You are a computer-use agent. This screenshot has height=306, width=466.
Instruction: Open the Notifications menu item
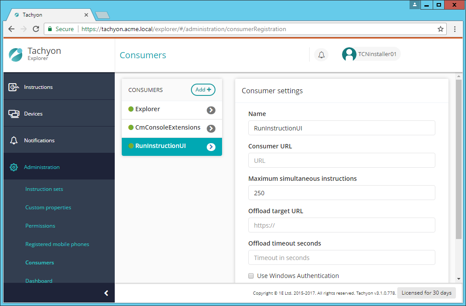tap(59, 141)
